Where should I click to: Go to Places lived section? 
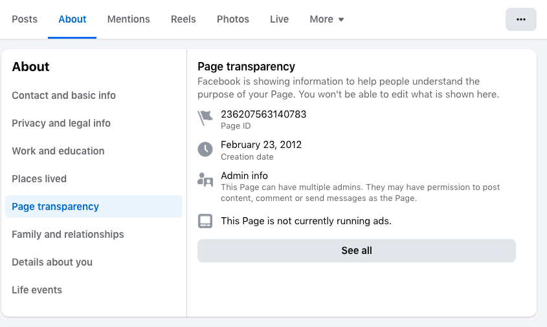(x=39, y=179)
